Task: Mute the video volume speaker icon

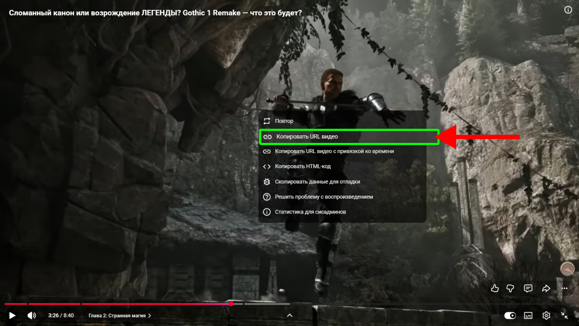Action: (x=32, y=315)
